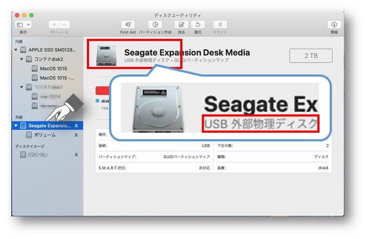Click the 内蔵 sidebar section header
Image resolution: width=367 pixels, height=239 pixels.
[x=19, y=42]
